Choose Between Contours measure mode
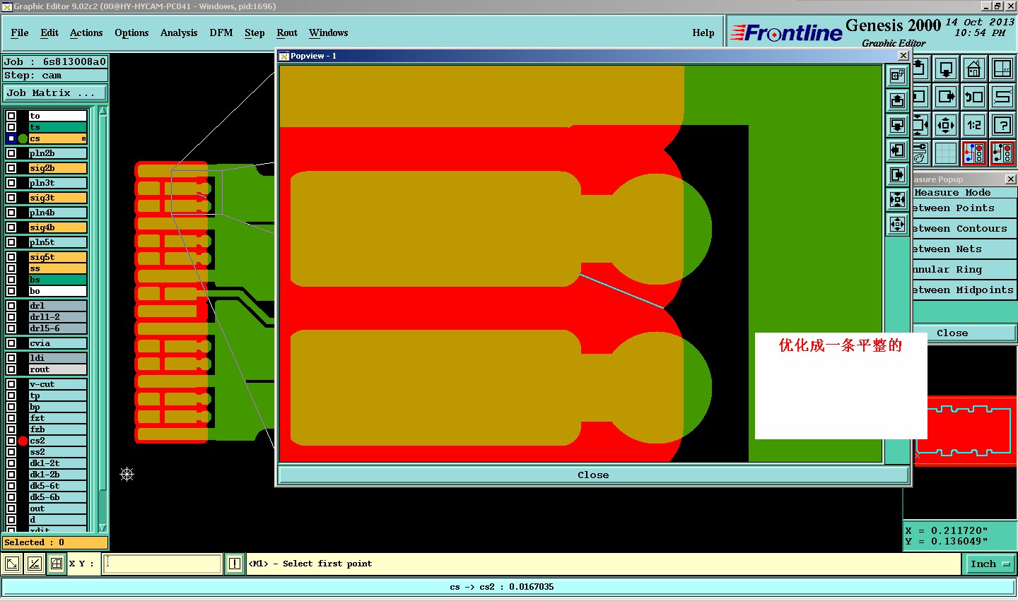The image size is (1018, 601). point(964,228)
